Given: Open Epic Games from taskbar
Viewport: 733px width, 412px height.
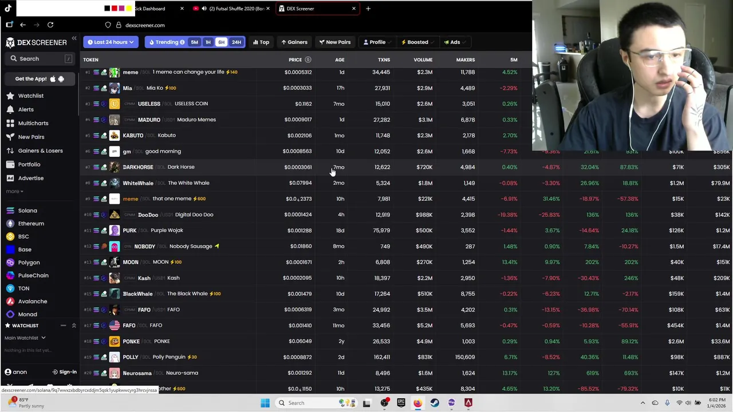Looking at the screenshot, I should (x=401, y=403).
